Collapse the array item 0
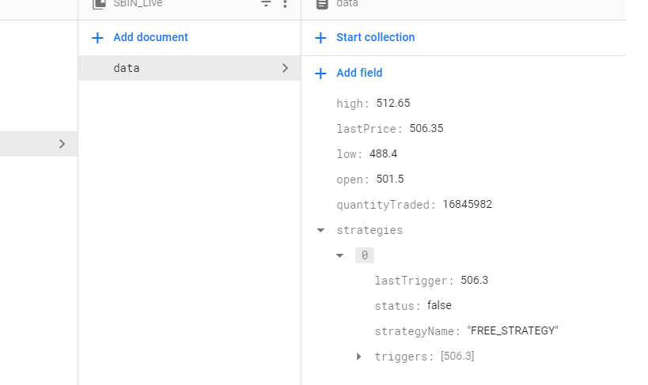Screen dimensions: 648x385 [339, 255]
